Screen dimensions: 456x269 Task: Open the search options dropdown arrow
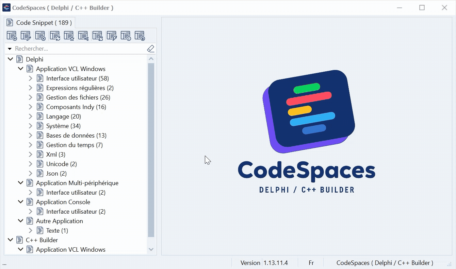(x=10, y=49)
